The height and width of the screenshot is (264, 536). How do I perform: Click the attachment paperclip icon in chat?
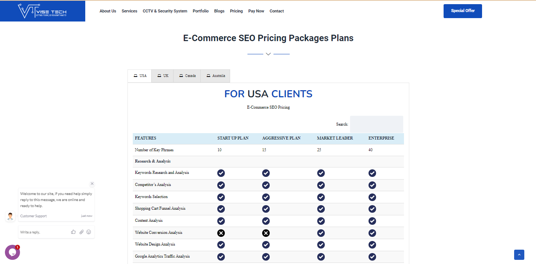click(81, 232)
